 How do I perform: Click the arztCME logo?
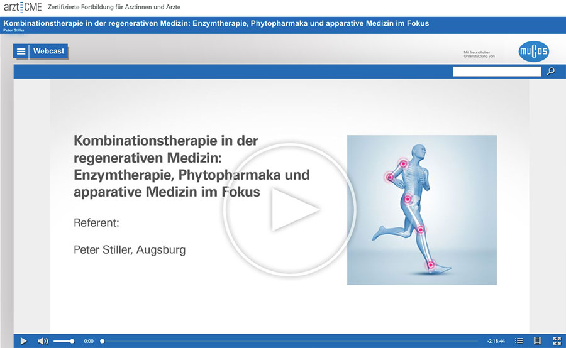[22, 7]
